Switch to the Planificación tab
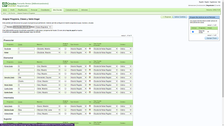The height and width of the screenshot is (126, 224). tap(22, 10)
